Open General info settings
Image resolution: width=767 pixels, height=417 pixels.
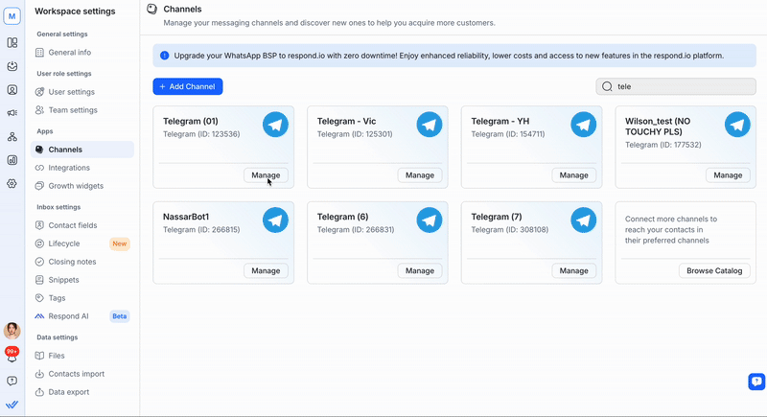click(69, 53)
